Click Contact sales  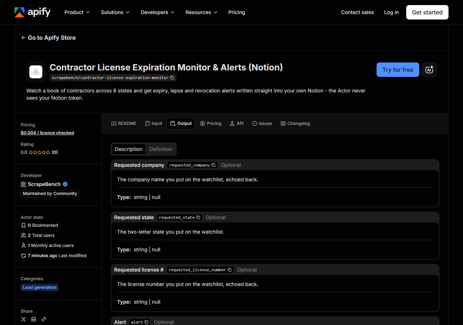click(357, 12)
